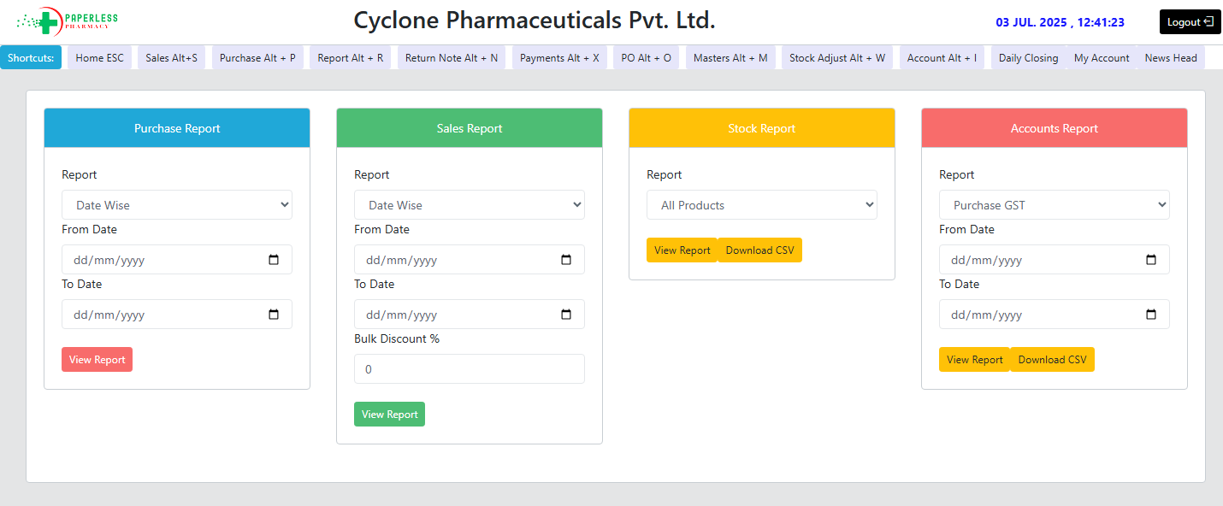Download CSV for Stock Report
Image resolution: width=1223 pixels, height=506 pixels.
click(x=759, y=250)
